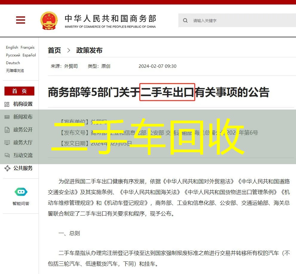Click the red 首页 sidebar button

tap(19, 91)
